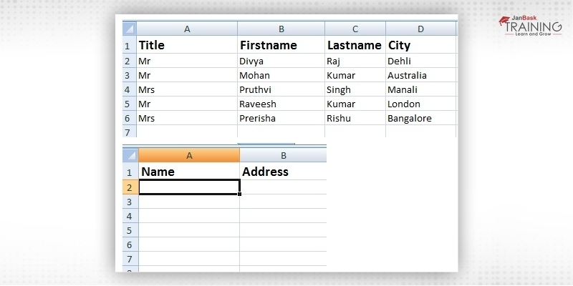Screen dimensions: 573x286
Task: Click empty cell A3 in Name sheet
Action: tap(189, 202)
